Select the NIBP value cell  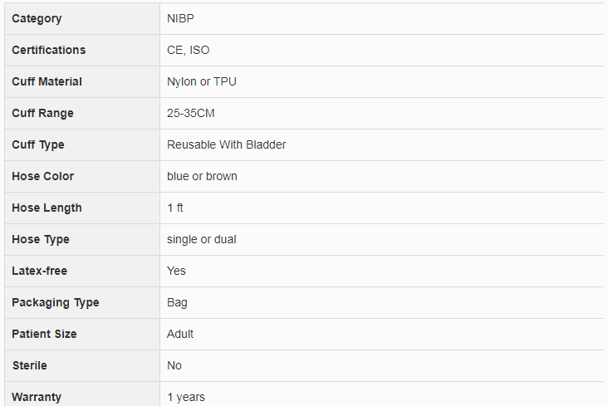coord(180,18)
